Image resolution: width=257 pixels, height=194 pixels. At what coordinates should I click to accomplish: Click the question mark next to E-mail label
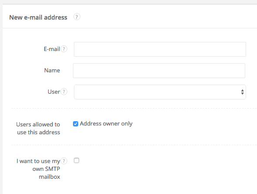tap(64, 49)
